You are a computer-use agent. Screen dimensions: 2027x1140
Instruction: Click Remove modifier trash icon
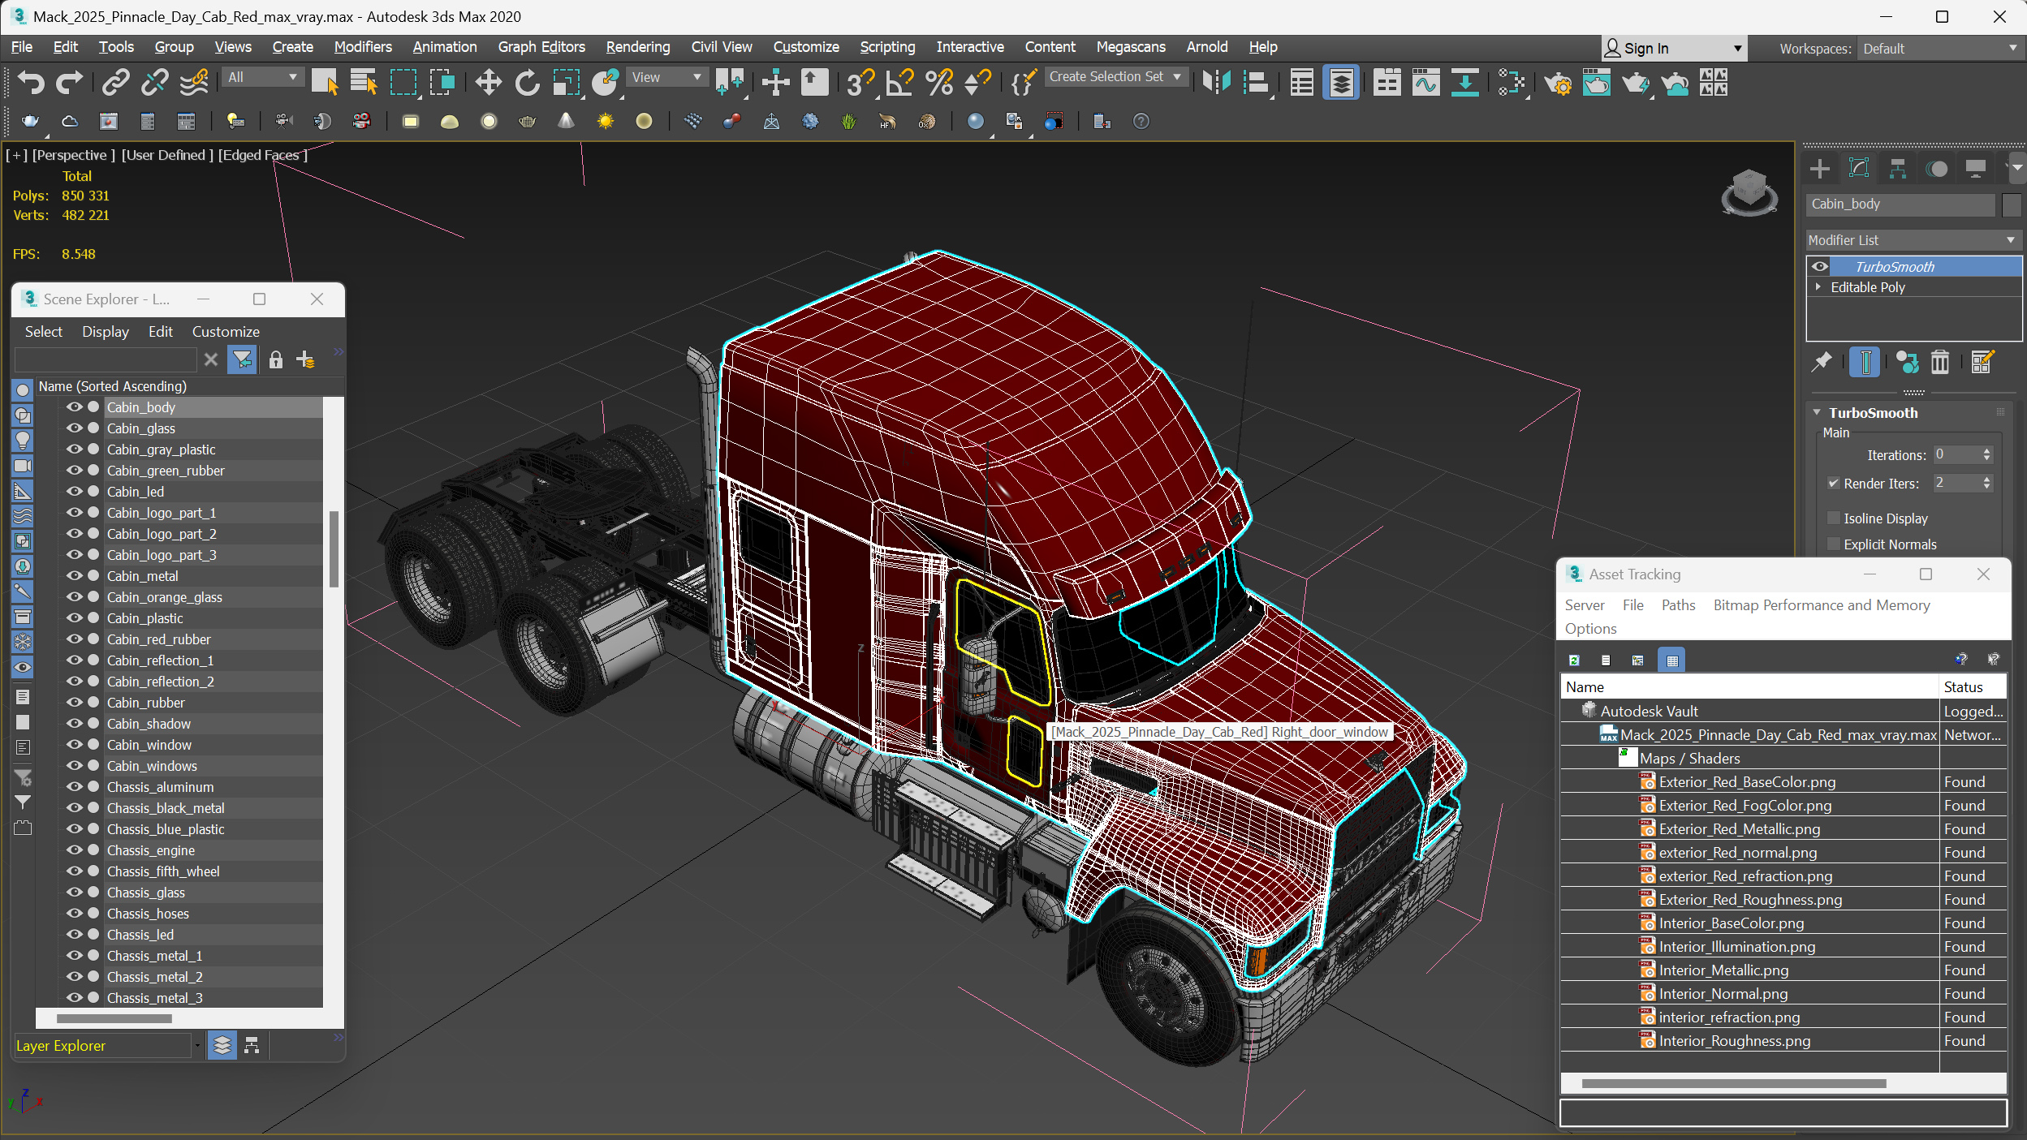tap(1939, 362)
